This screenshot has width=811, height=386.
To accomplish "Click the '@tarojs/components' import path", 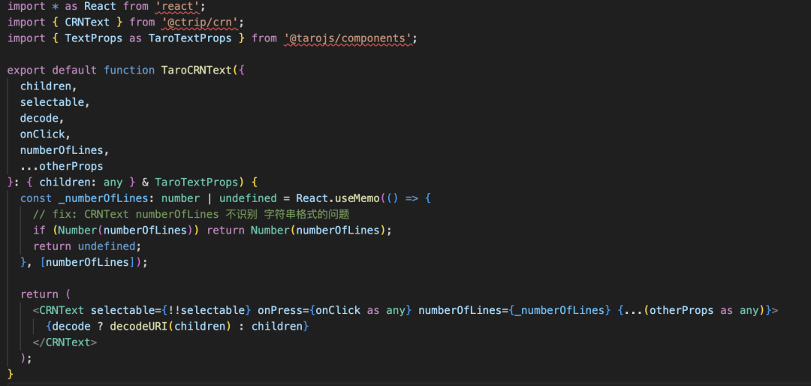I will [348, 39].
